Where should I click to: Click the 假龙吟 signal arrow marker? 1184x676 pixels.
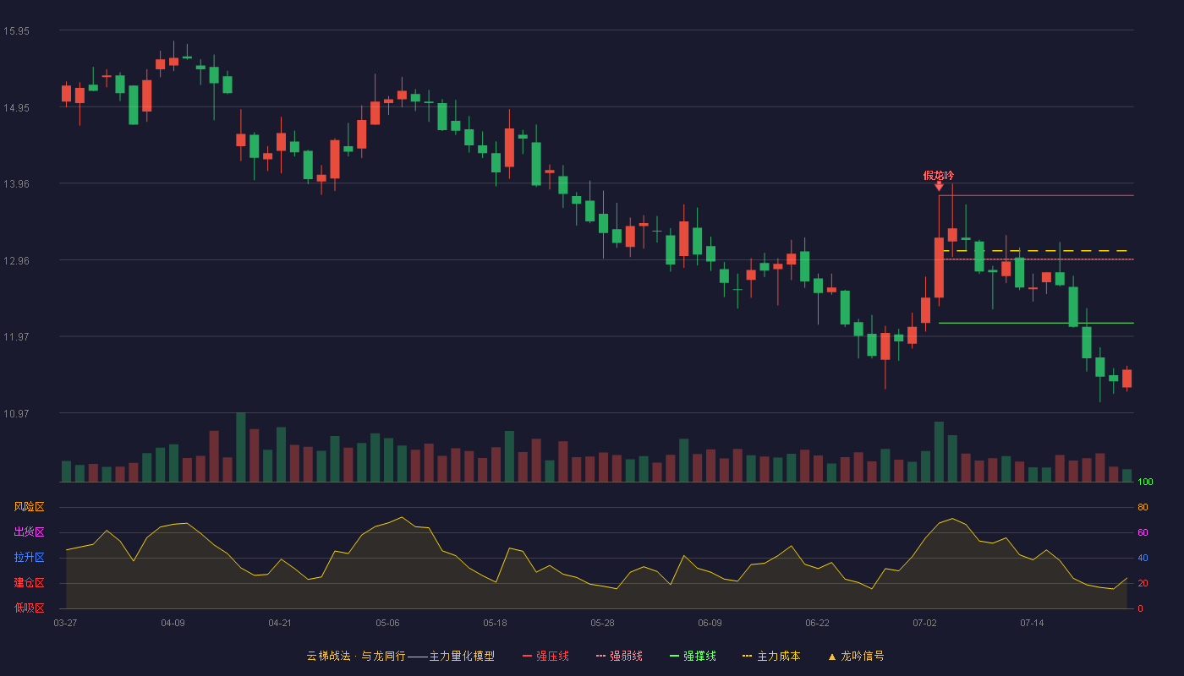click(x=939, y=186)
